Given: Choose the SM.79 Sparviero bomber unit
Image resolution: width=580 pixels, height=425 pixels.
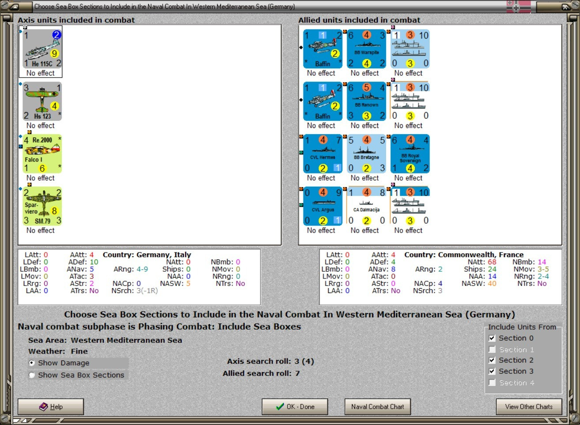Looking at the screenshot, I should (42, 207).
